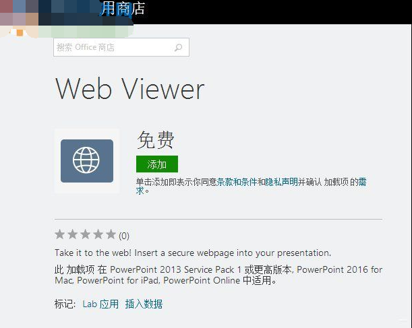Select the 插入数据 tag link
Screen dimensions: 412x328
pos(144,304)
